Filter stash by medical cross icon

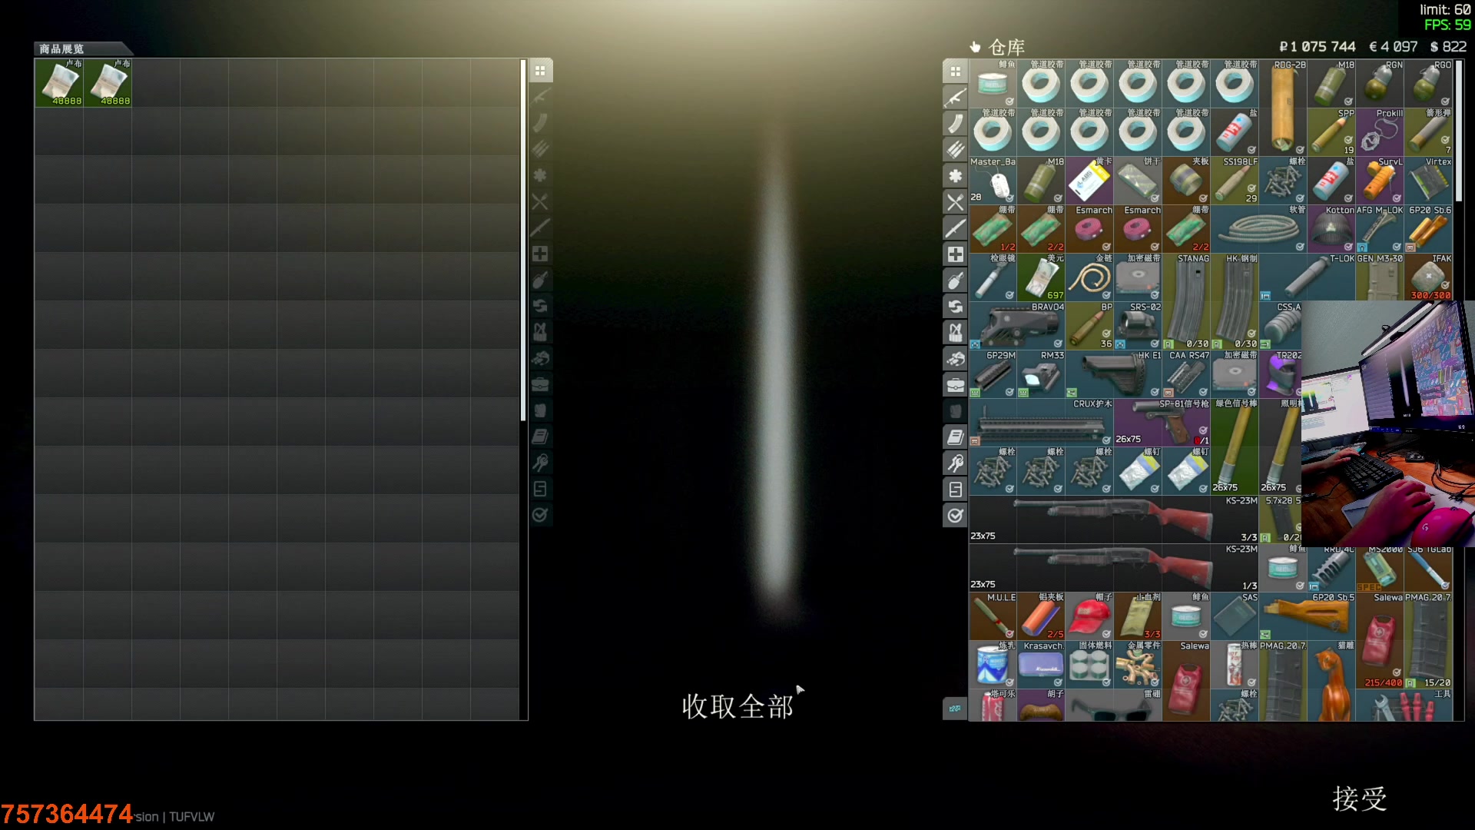(x=955, y=254)
